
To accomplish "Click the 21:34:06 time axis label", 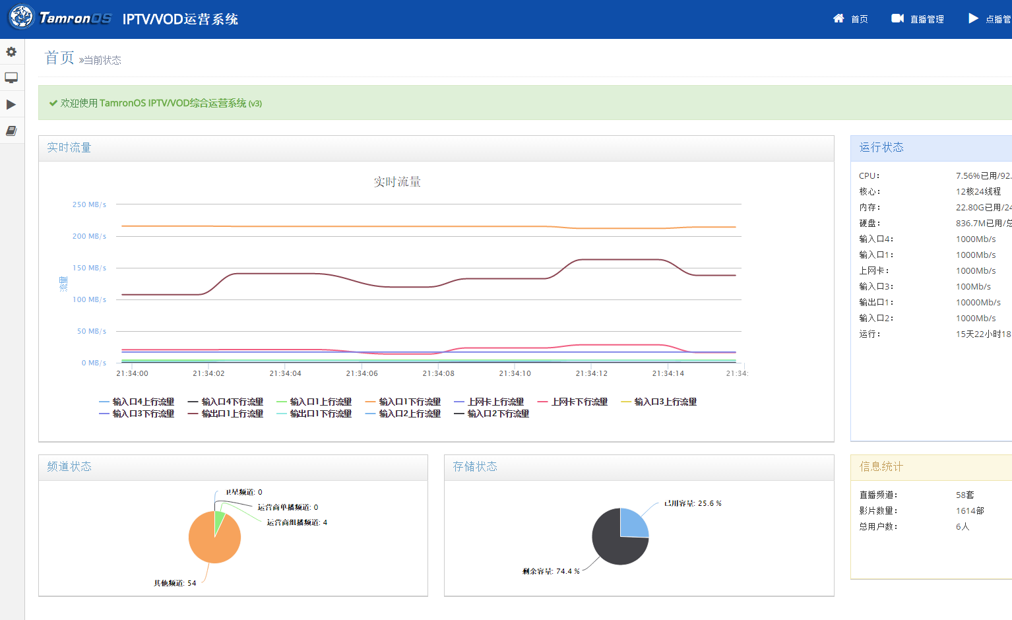I will point(362,373).
